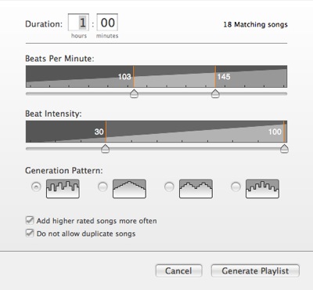Image resolution: width=313 pixels, height=290 pixels.
Task: Uncheck Do not allow duplicate songs
Action: [x=30, y=233]
